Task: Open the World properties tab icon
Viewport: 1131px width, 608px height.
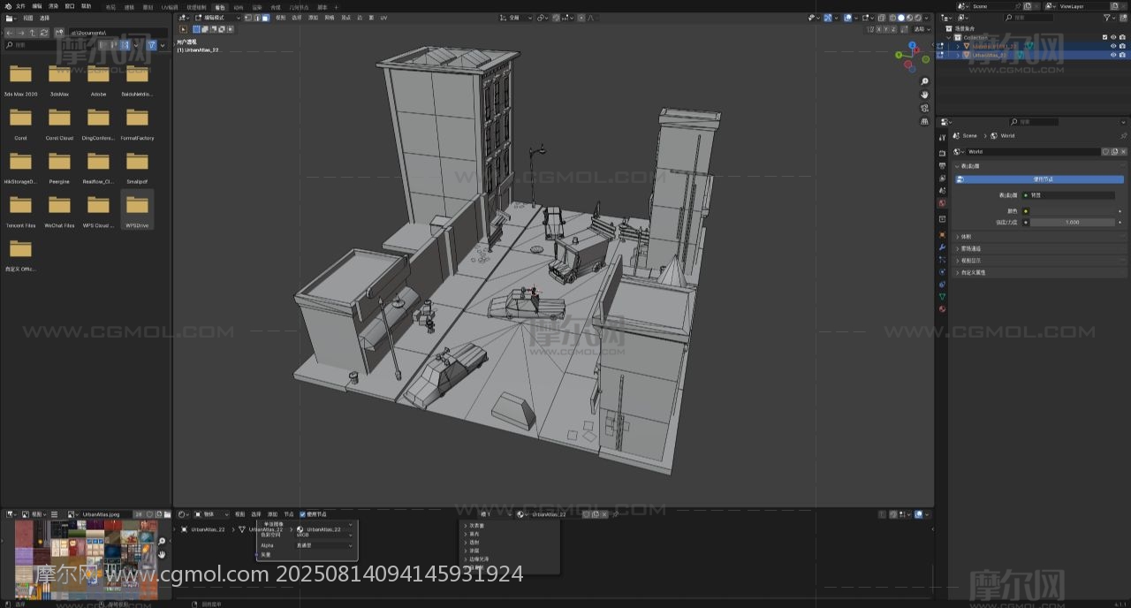Action: click(942, 203)
